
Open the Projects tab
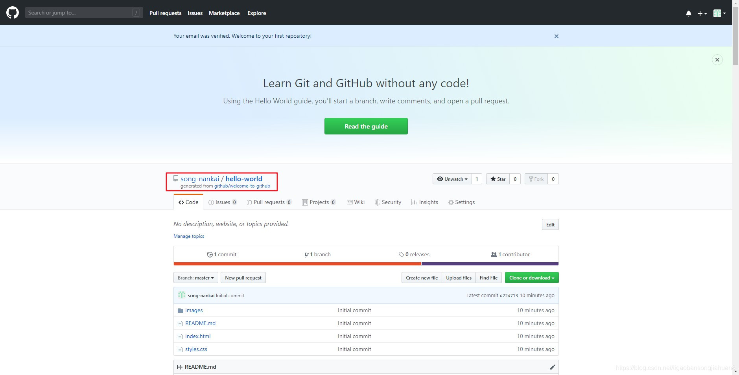[x=319, y=202]
